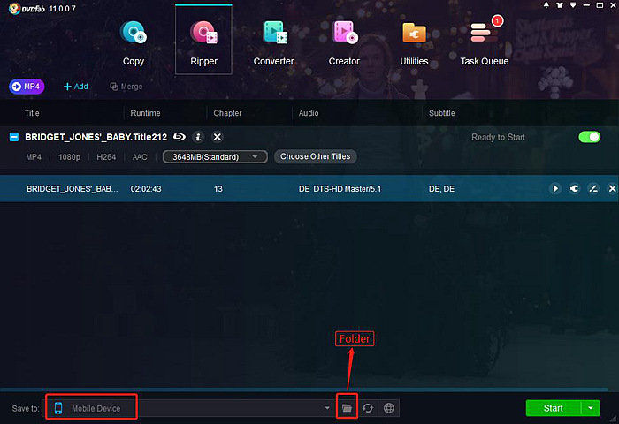Viewport: 619px width, 424px height.
Task: Click the Ready to Start status text
Action: click(x=498, y=137)
